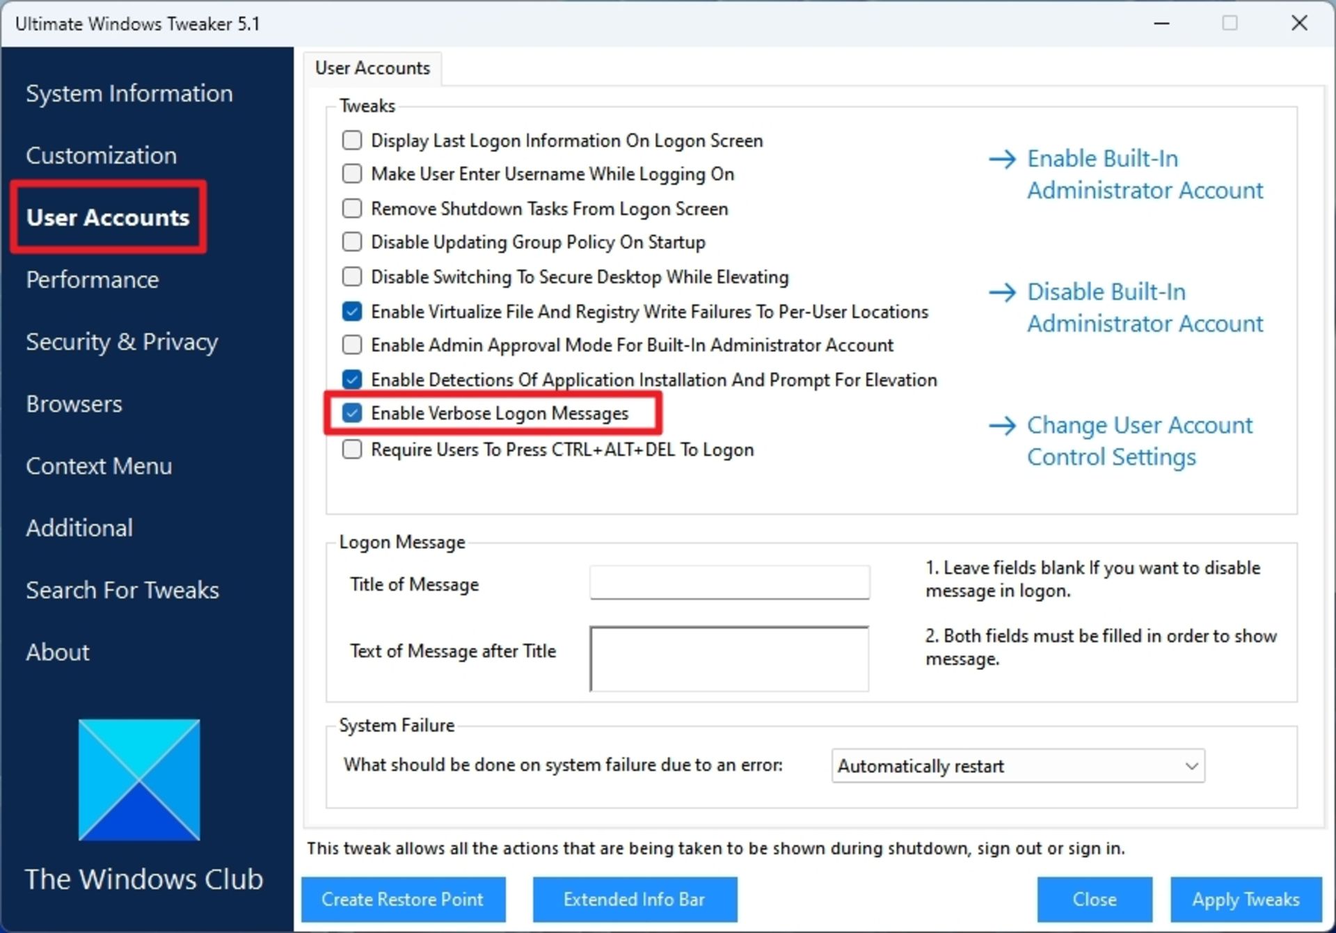Click the Create Restore Point button

pyautogui.click(x=403, y=899)
